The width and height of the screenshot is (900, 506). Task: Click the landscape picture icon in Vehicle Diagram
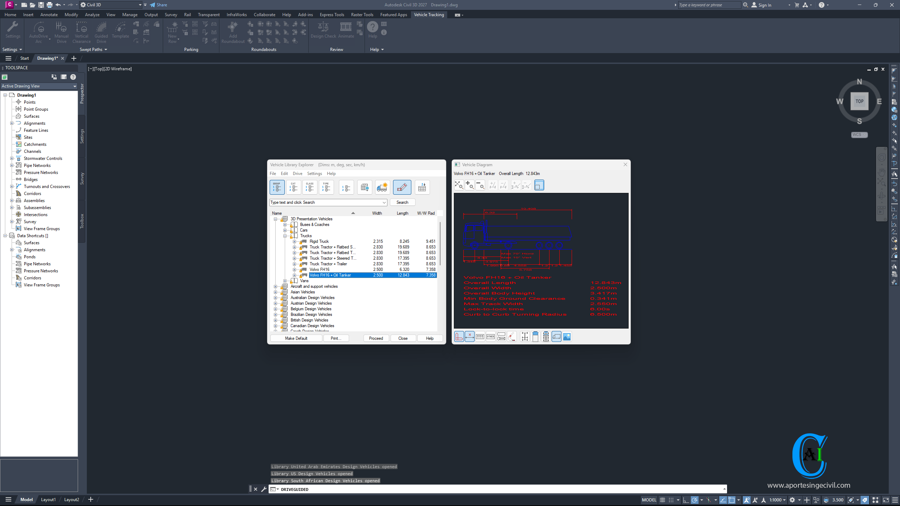point(567,337)
